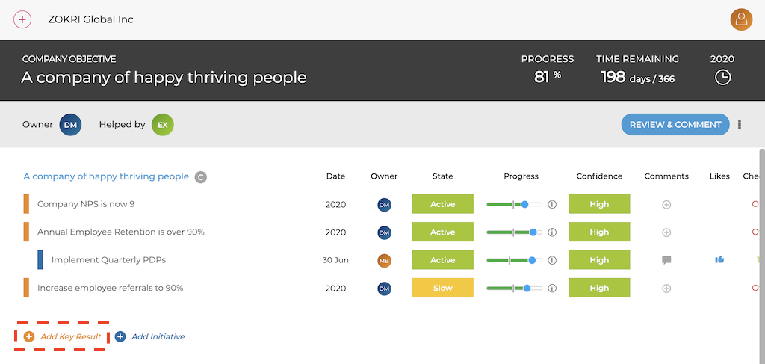The height and width of the screenshot is (364, 765).
Task: Click progress slider on Increase employee referrals row
Action: (x=515, y=289)
